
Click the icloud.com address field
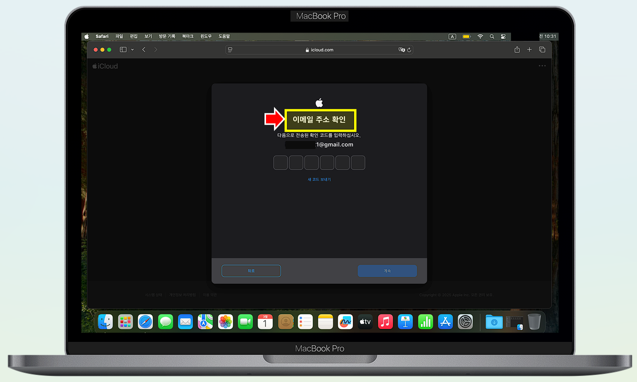(x=319, y=50)
